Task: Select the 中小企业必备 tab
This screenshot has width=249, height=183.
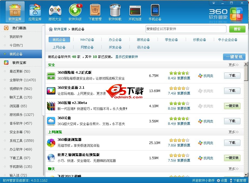Action: 228,40
